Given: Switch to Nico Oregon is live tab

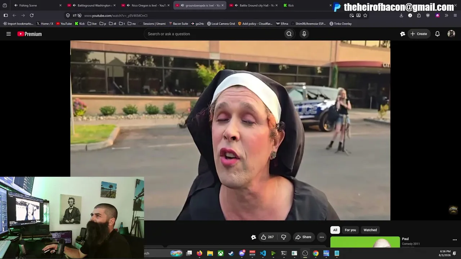Looking at the screenshot, I should tap(146, 5).
